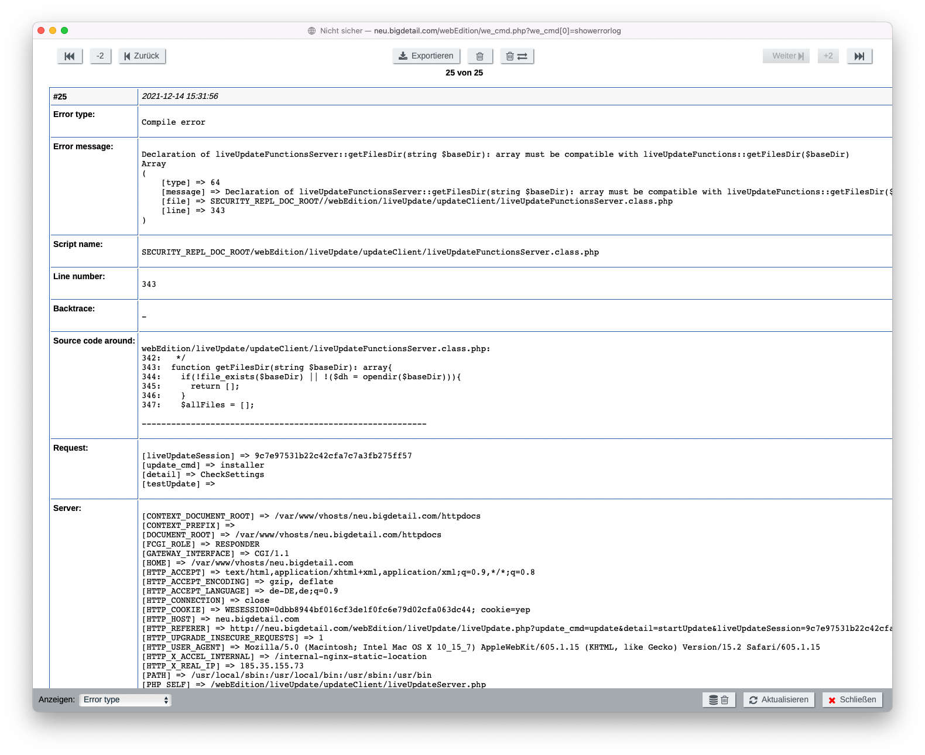Screen dimensions: 925x755
Task: Export the error log via Exportieren
Action: point(426,56)
